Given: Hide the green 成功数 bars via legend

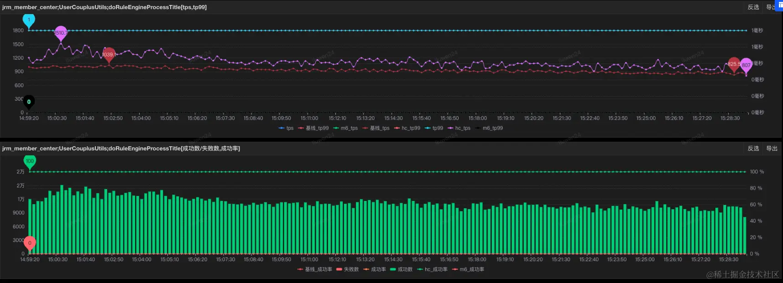Looking at the screenshot, I should [402, 269].
